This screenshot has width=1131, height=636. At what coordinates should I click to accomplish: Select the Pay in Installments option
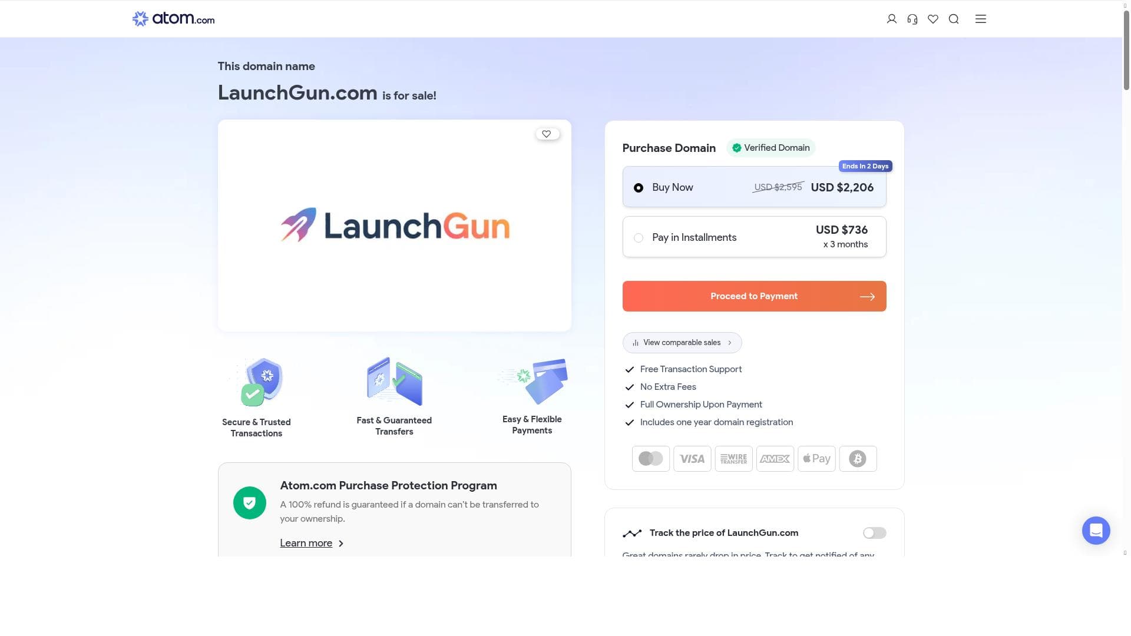coord(639,238)
